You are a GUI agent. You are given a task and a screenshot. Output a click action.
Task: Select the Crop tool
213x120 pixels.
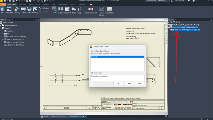[79, 10]
